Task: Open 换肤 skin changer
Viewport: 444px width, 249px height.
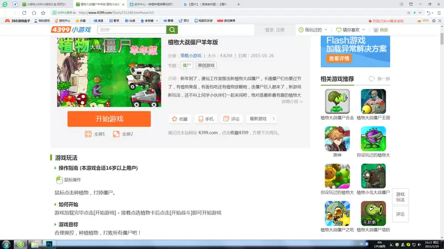Action: click(x=381, y=30)
